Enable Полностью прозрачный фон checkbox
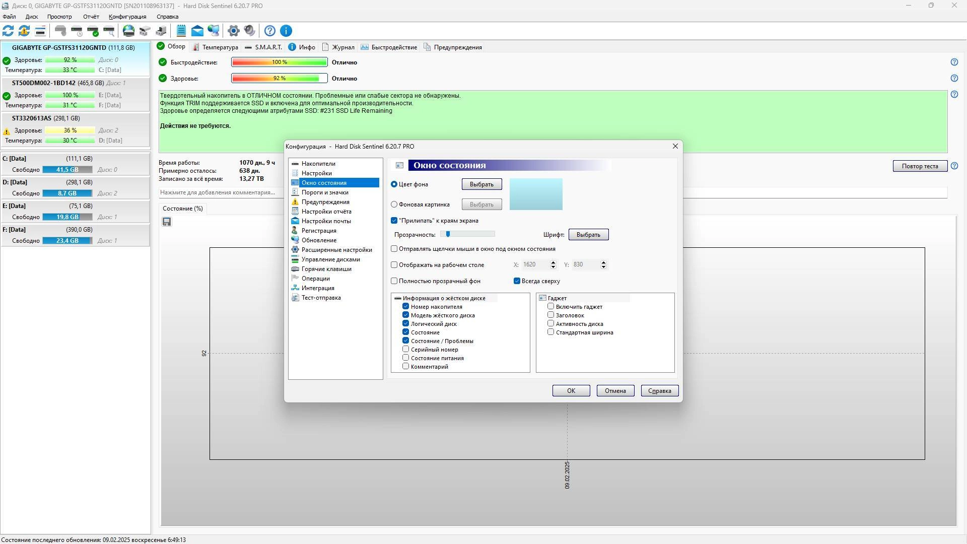The width and height of the screenshot is (967, 544). point(394,281)
